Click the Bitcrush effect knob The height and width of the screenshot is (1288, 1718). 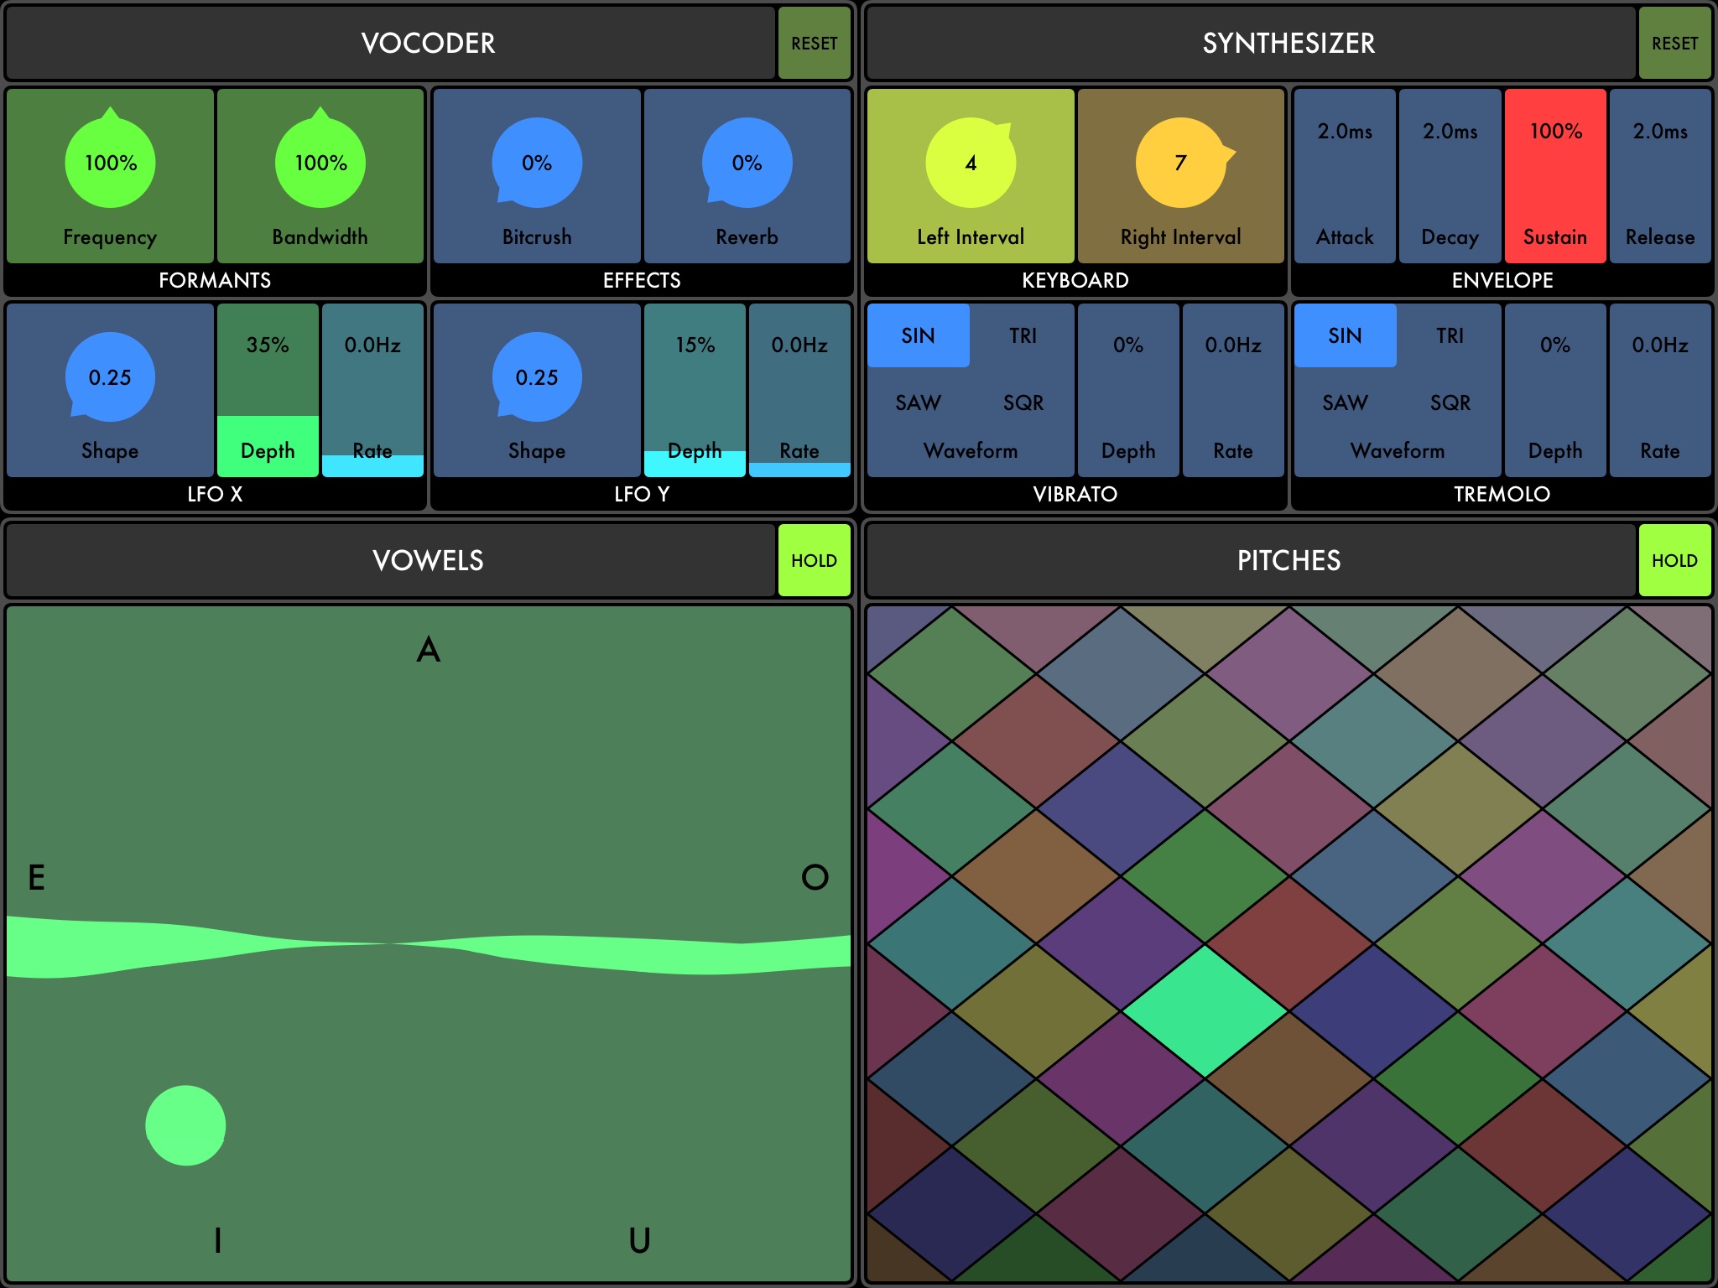click(537, 163)
